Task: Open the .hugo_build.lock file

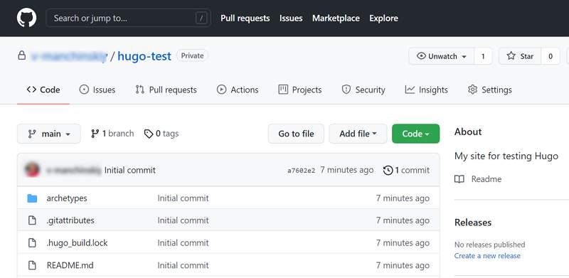Action: [77, 242]
